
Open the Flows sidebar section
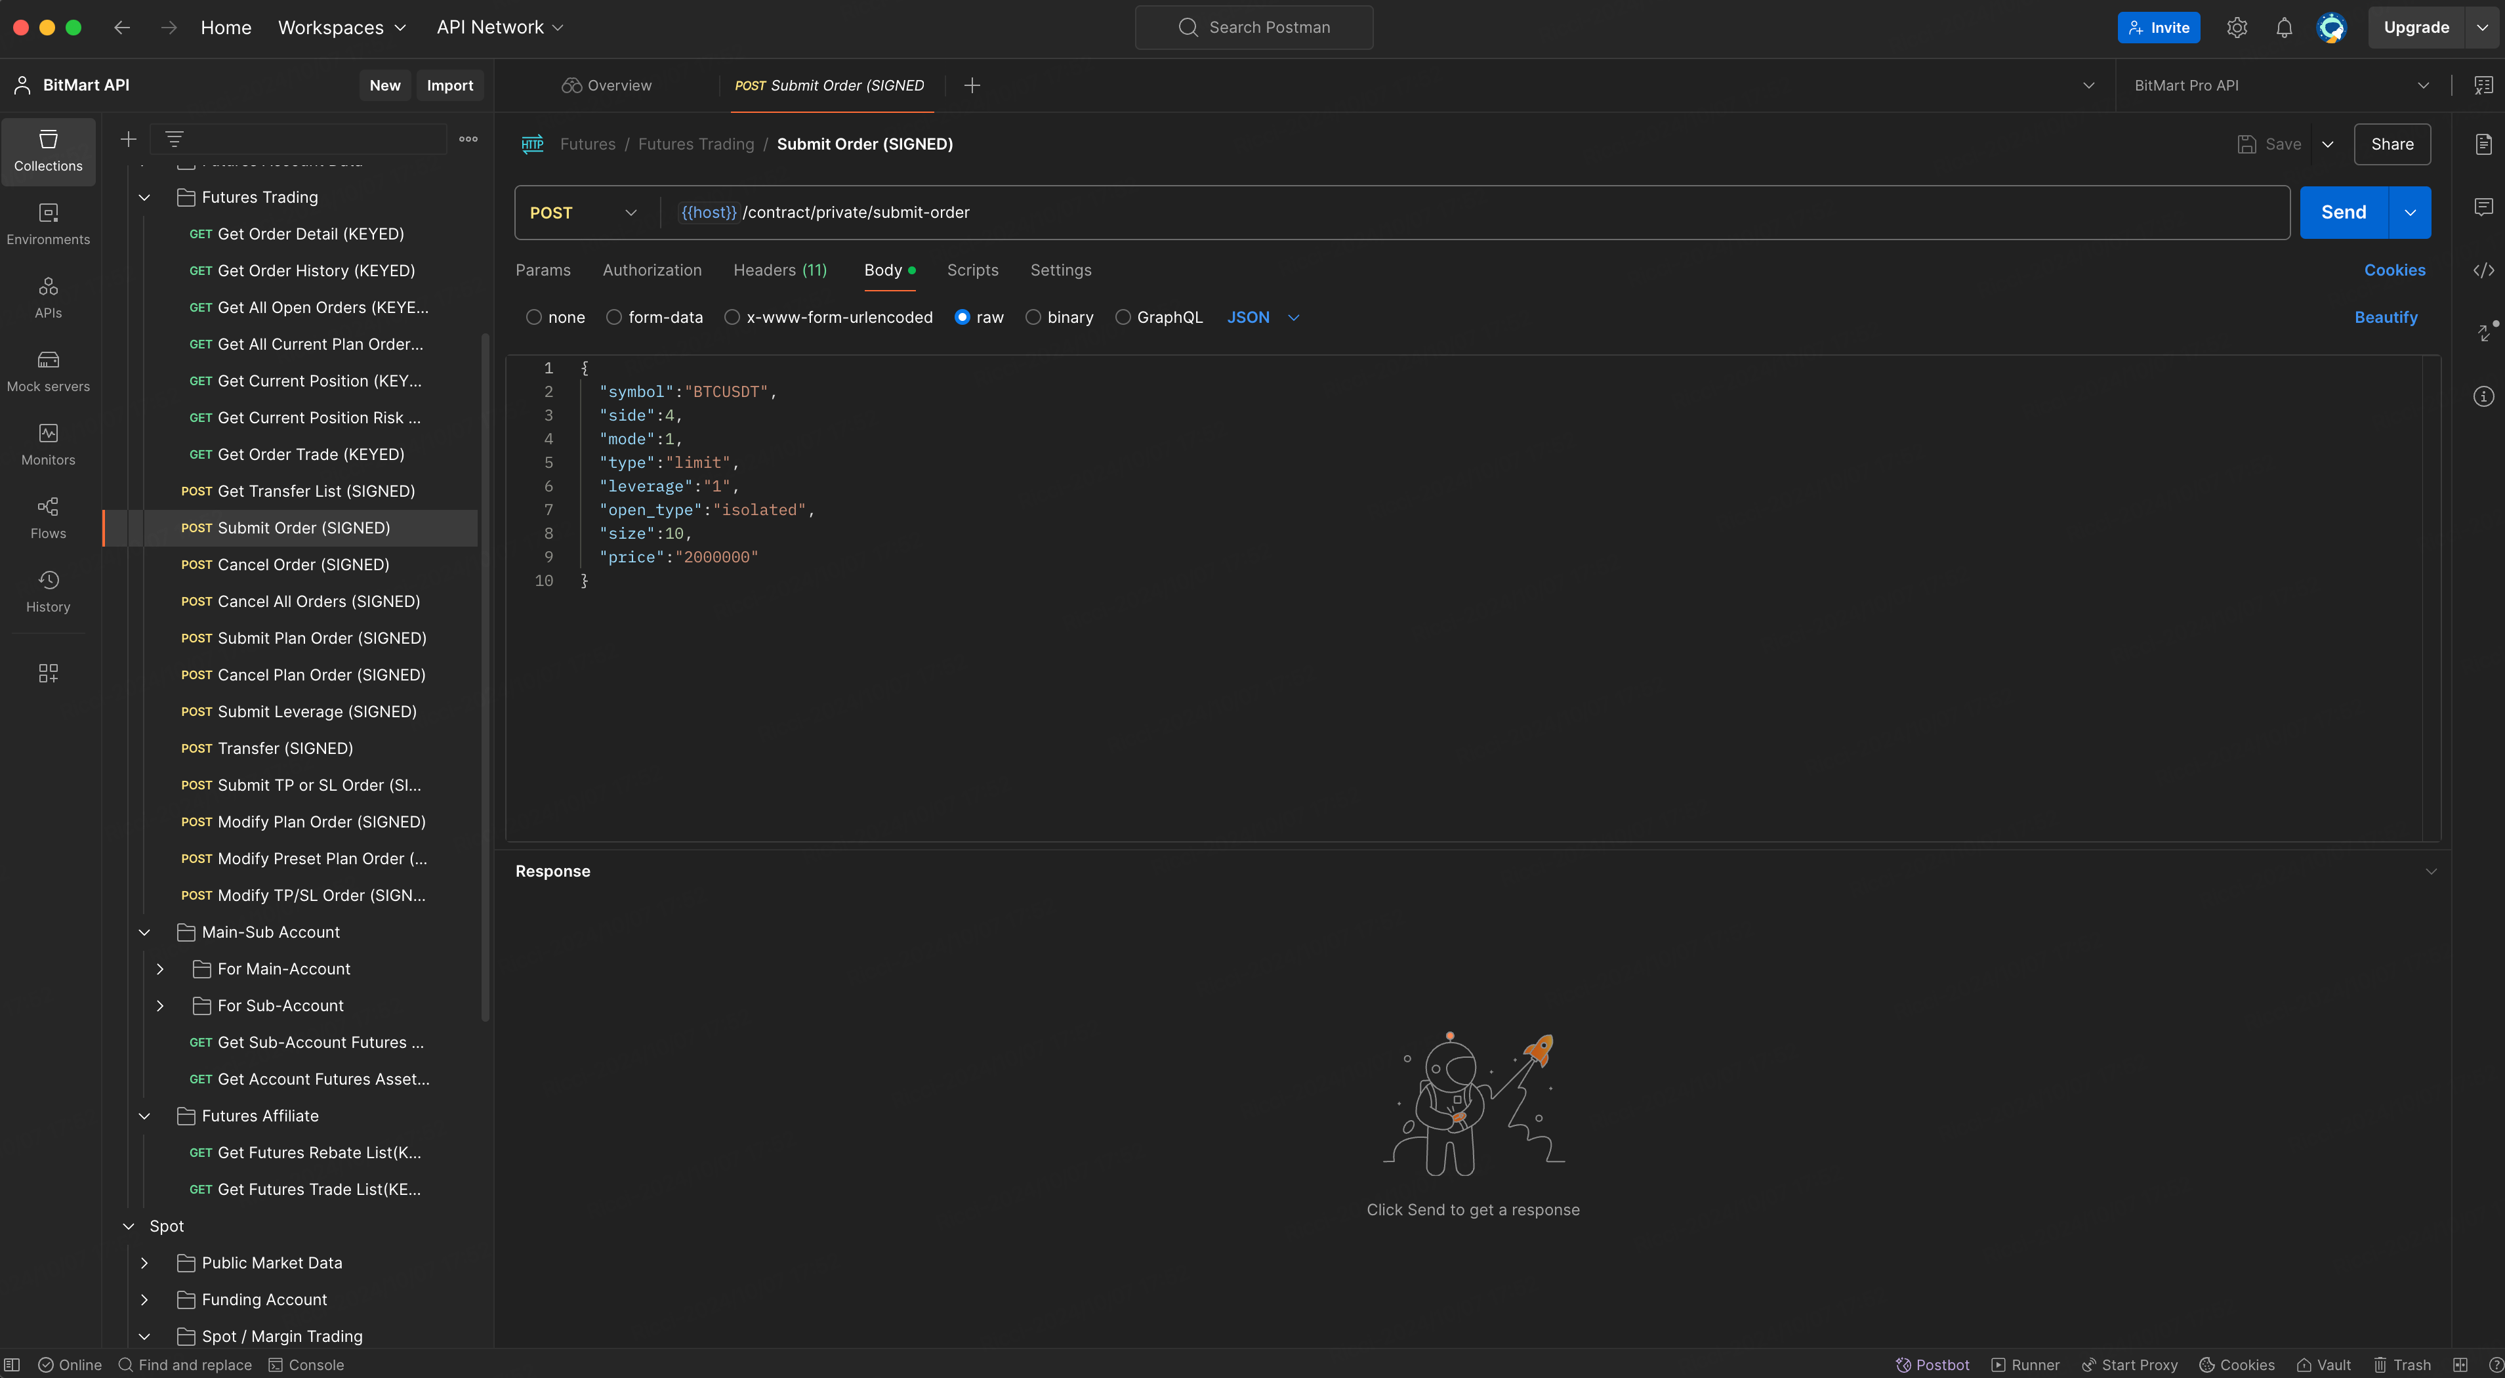[x=48, y=517]
